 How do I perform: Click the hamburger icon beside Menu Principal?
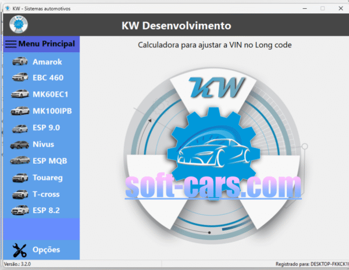[x=10, y=44]
